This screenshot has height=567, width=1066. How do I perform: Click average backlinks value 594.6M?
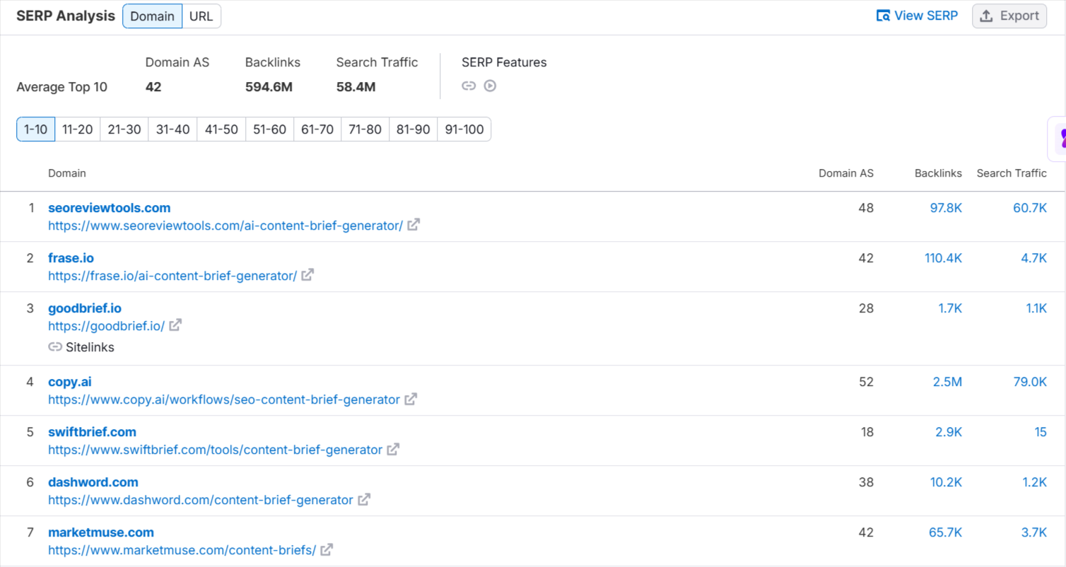click(x=269, y=87)
